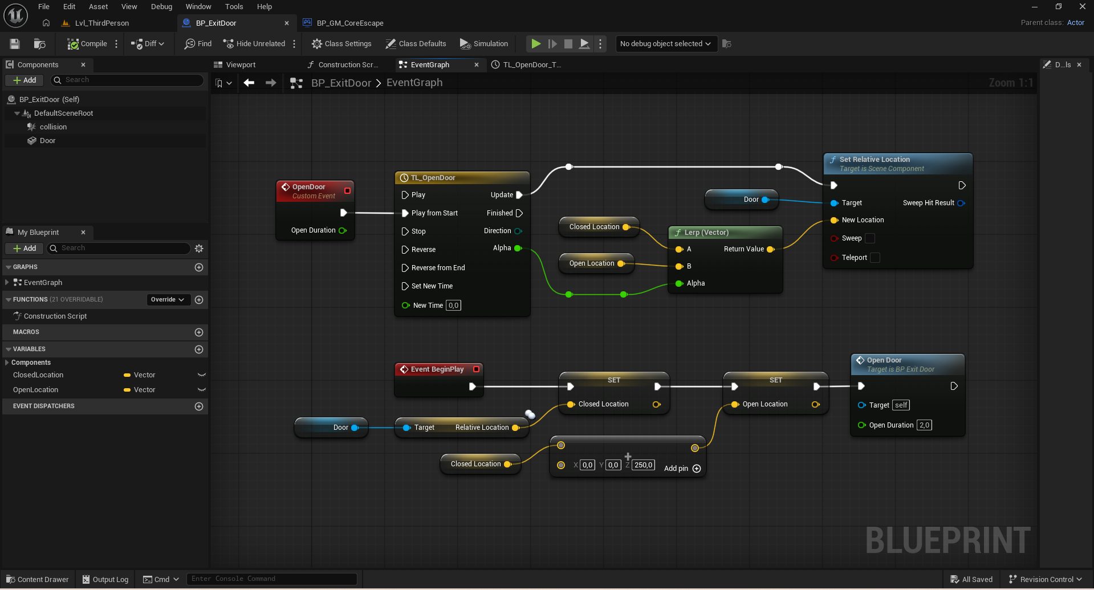Screen dimensions: 1094x590
Task: Navigate back in graph history
Action: (x=249, y=83)
